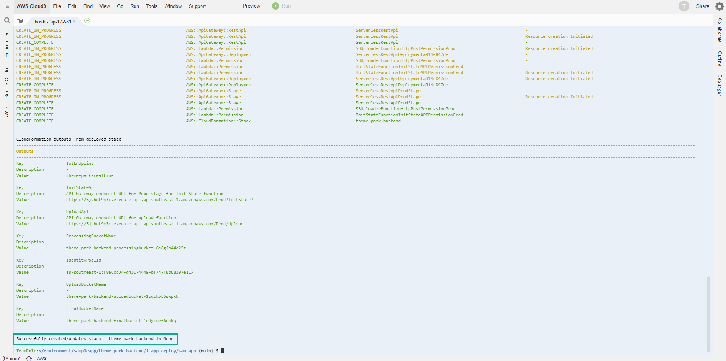The width and height of the screenshot is (726, 361).
Task: Open the Outline panel
Action: click(x=720, y=59)
